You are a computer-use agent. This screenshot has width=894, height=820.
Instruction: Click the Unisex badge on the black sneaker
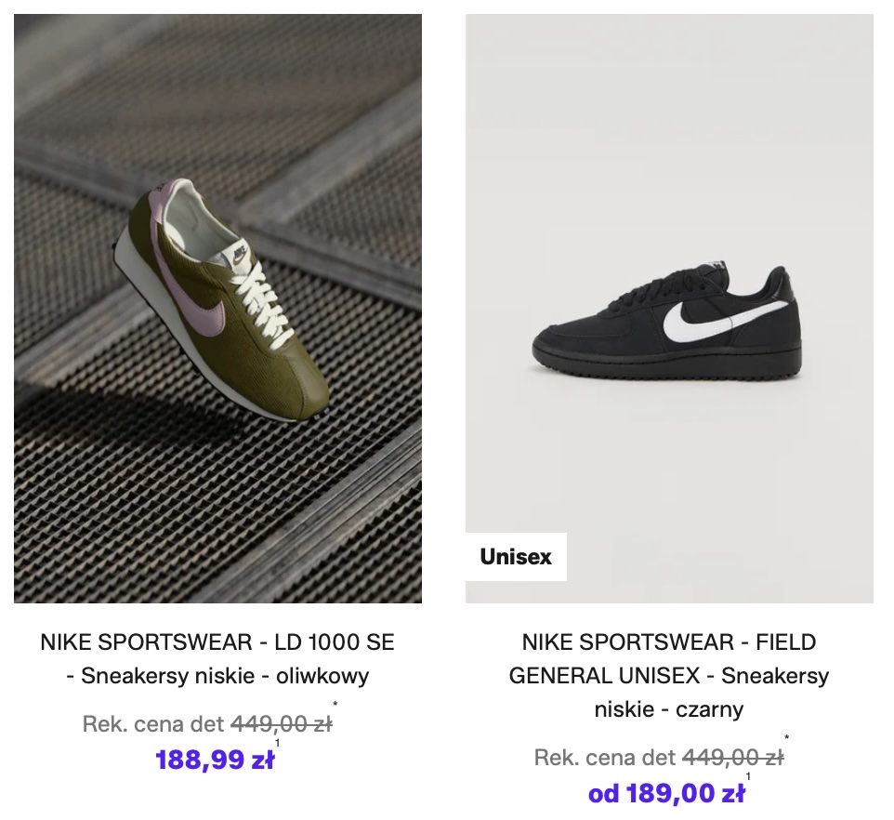coord(516,557)
